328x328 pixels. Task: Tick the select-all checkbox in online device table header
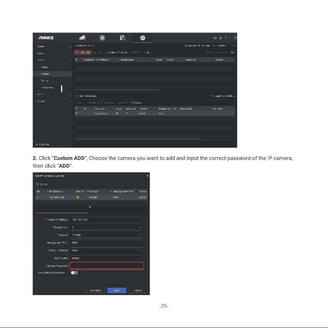pos(77,109)
